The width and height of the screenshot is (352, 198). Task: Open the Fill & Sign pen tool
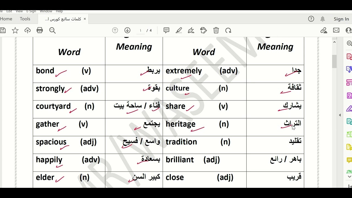click(191, 30)
